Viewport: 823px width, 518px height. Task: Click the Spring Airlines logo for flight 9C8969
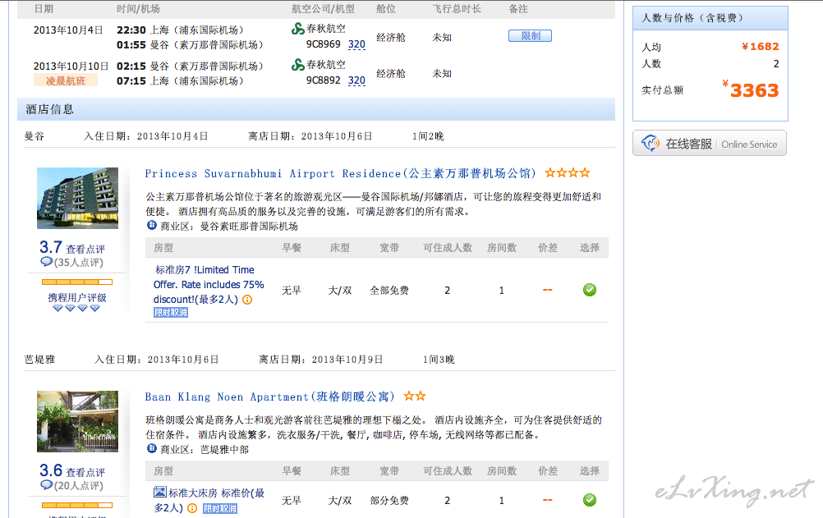tap(297, 29)
